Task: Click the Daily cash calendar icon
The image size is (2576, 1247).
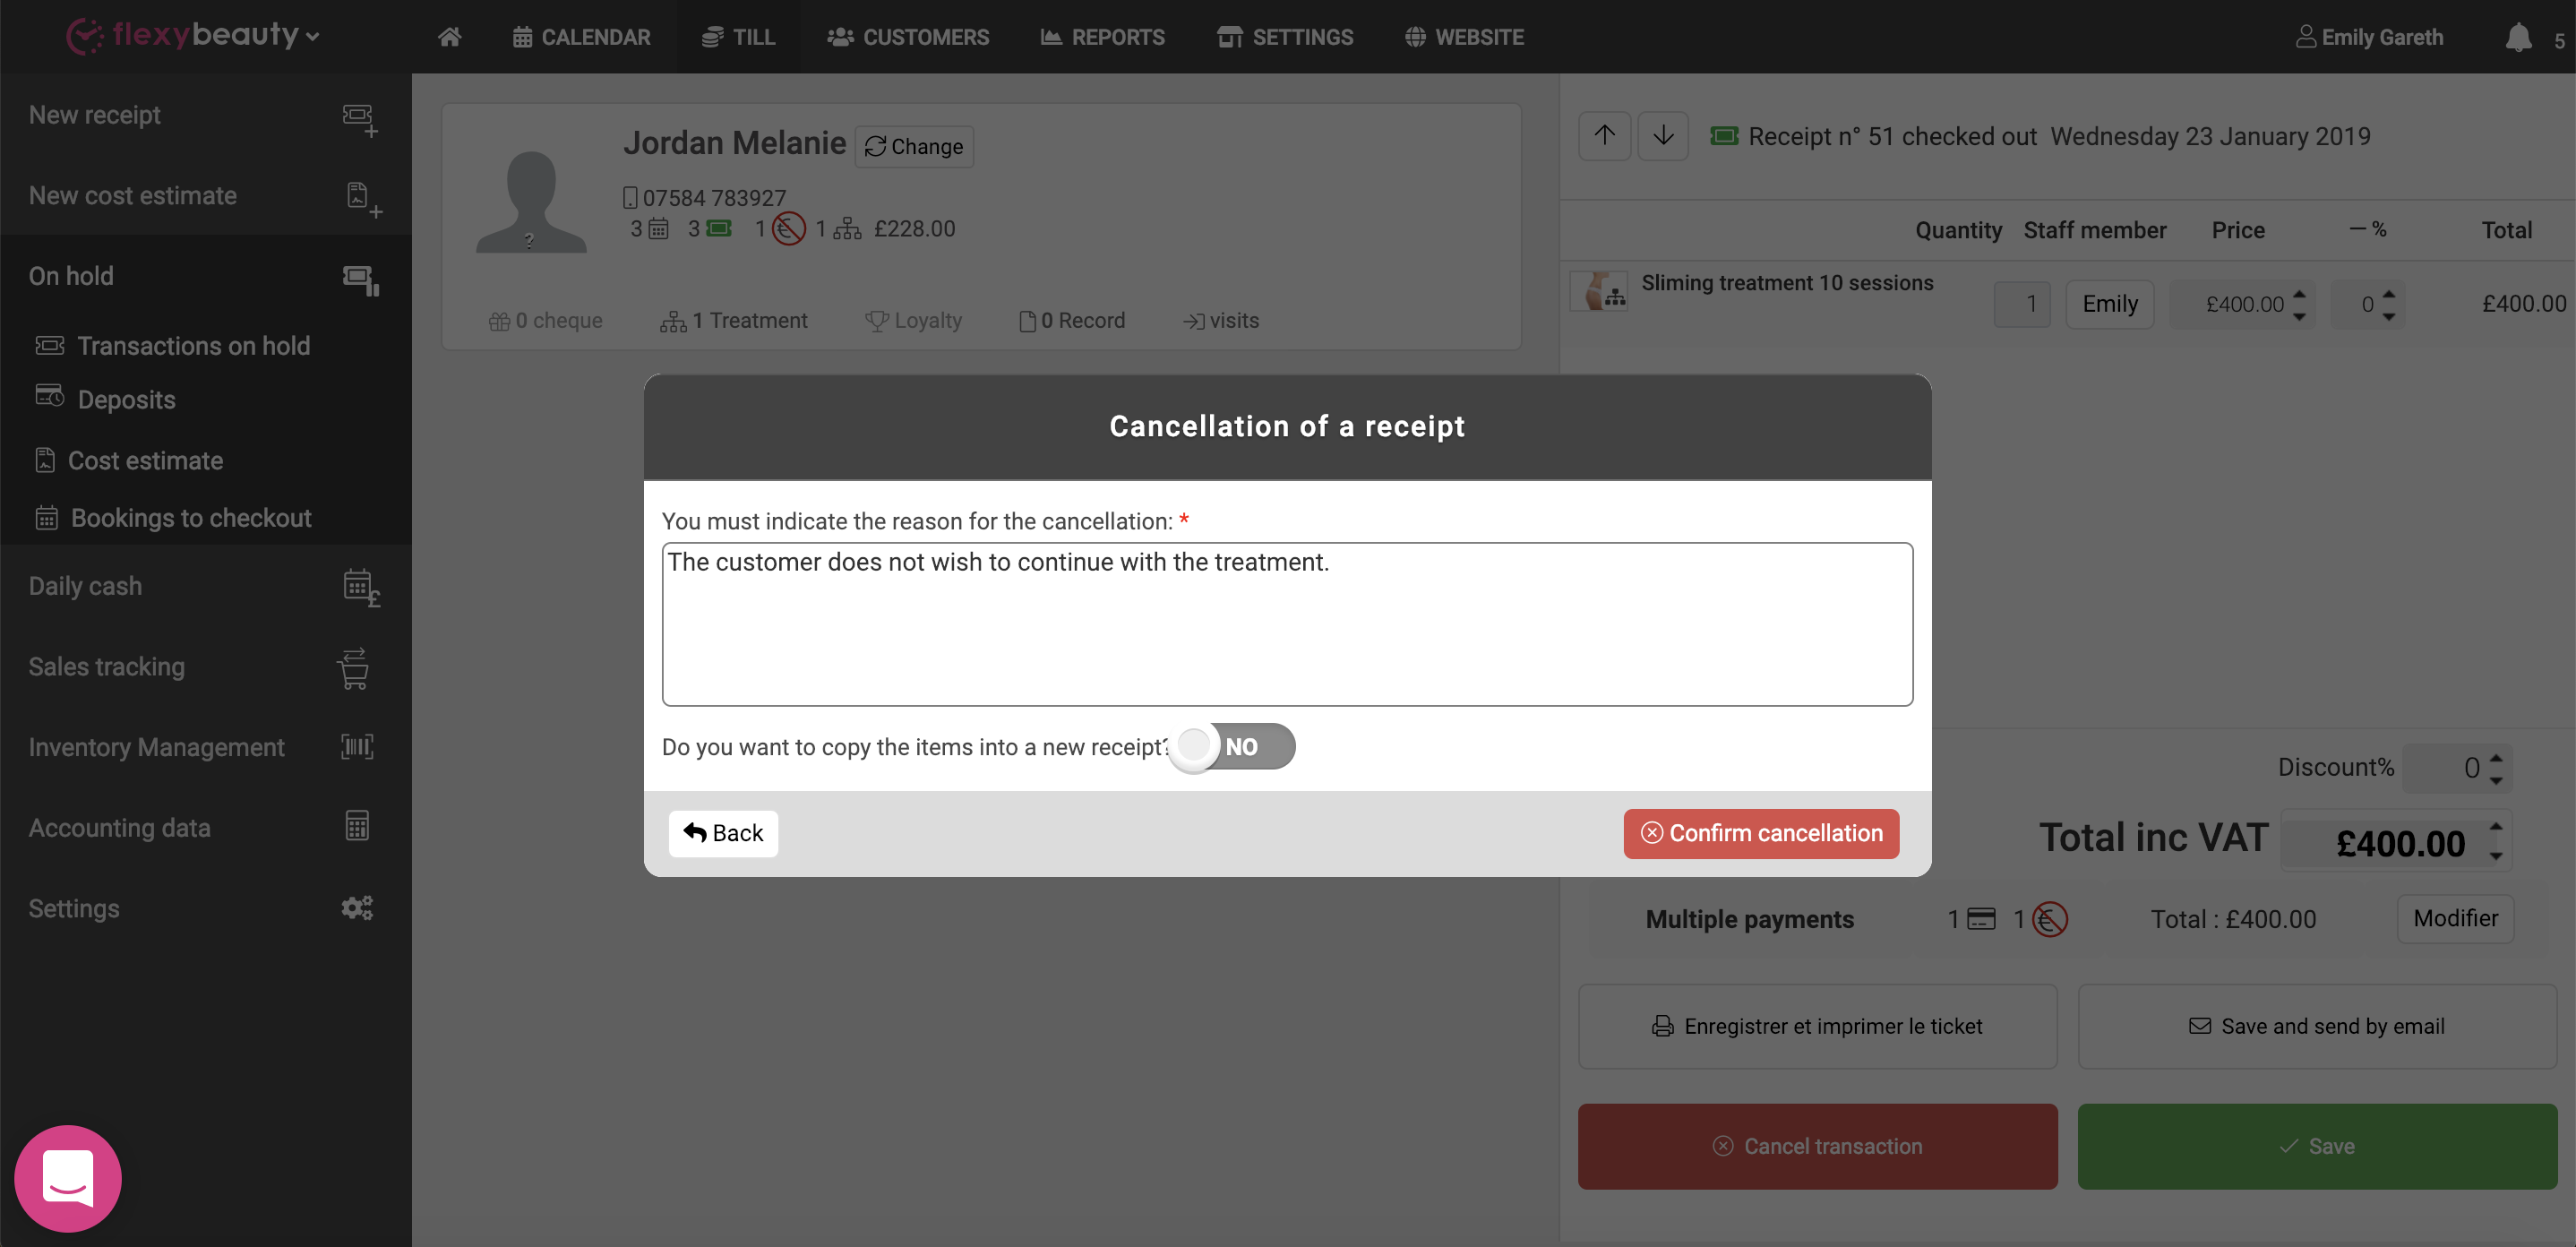Action: click(361, 587)
